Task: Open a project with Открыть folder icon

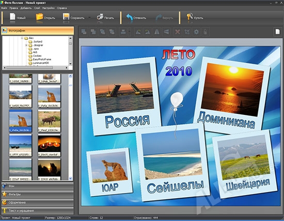Action: (39, 17)
